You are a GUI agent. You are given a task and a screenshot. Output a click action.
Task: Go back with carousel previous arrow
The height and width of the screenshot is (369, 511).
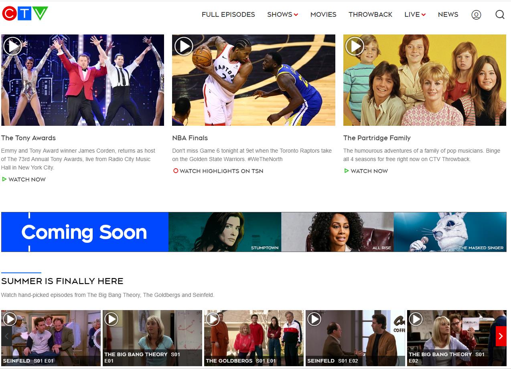click(6, 336)
